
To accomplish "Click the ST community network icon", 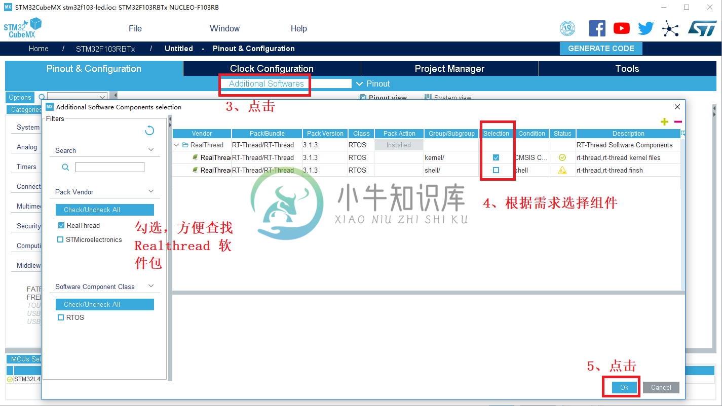I will point(670,28).
